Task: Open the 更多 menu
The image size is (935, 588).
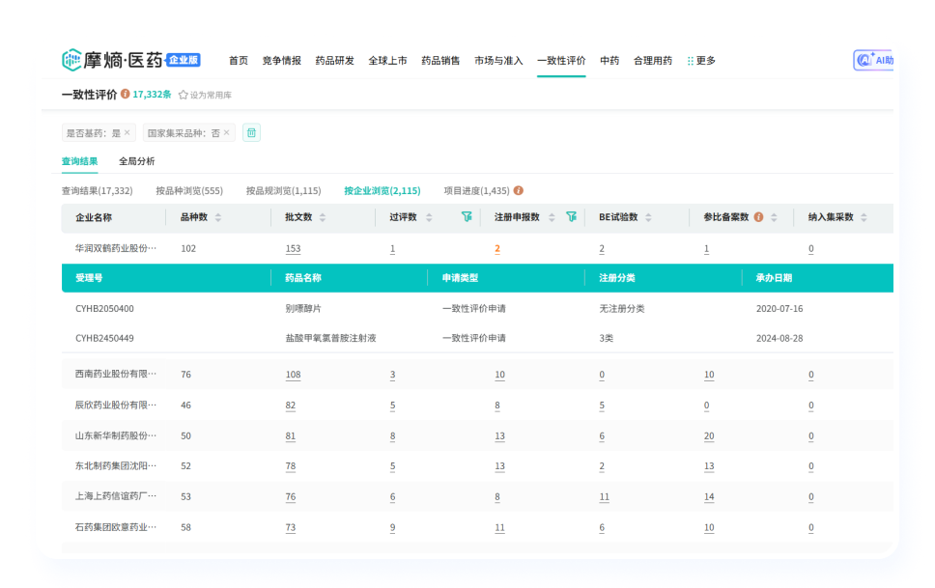Action: (x=701, y=61)
